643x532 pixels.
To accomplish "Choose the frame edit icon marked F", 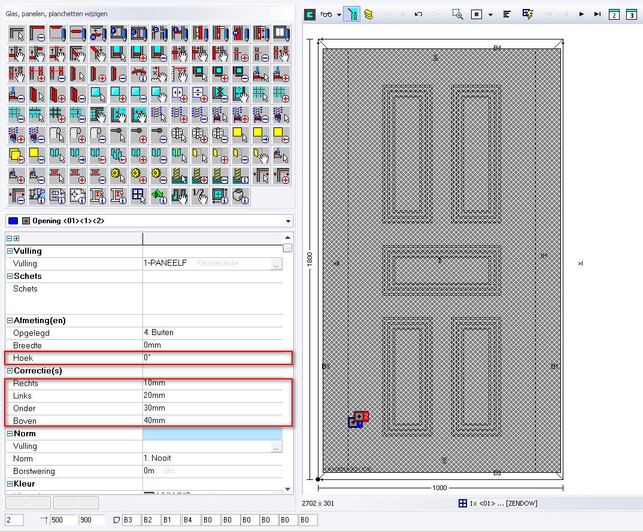I will pos(119,33).
